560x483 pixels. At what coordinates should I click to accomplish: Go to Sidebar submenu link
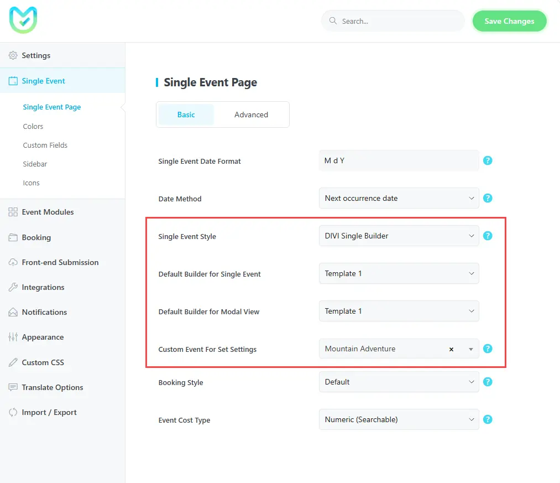pos(35,164)
